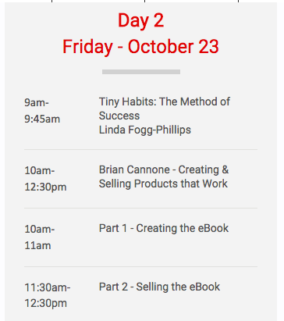Select the 10am-12:30pm time slot

coord(45,179)
